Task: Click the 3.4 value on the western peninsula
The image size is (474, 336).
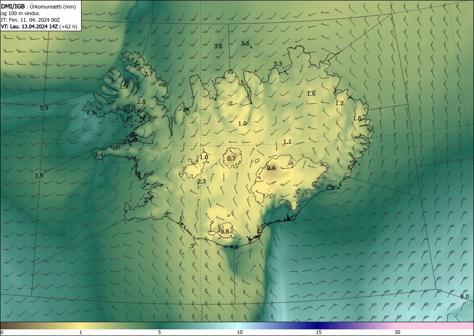Action: [99, 155]
